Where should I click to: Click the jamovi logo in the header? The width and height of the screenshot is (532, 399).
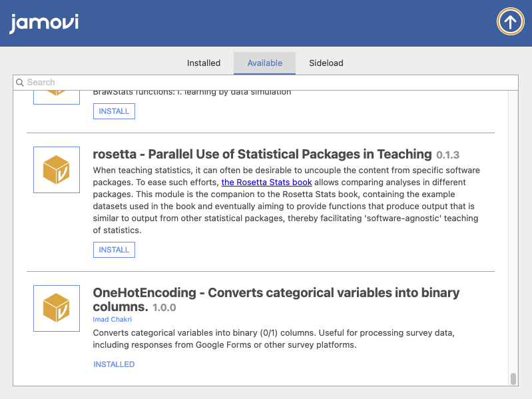point(44,23)
